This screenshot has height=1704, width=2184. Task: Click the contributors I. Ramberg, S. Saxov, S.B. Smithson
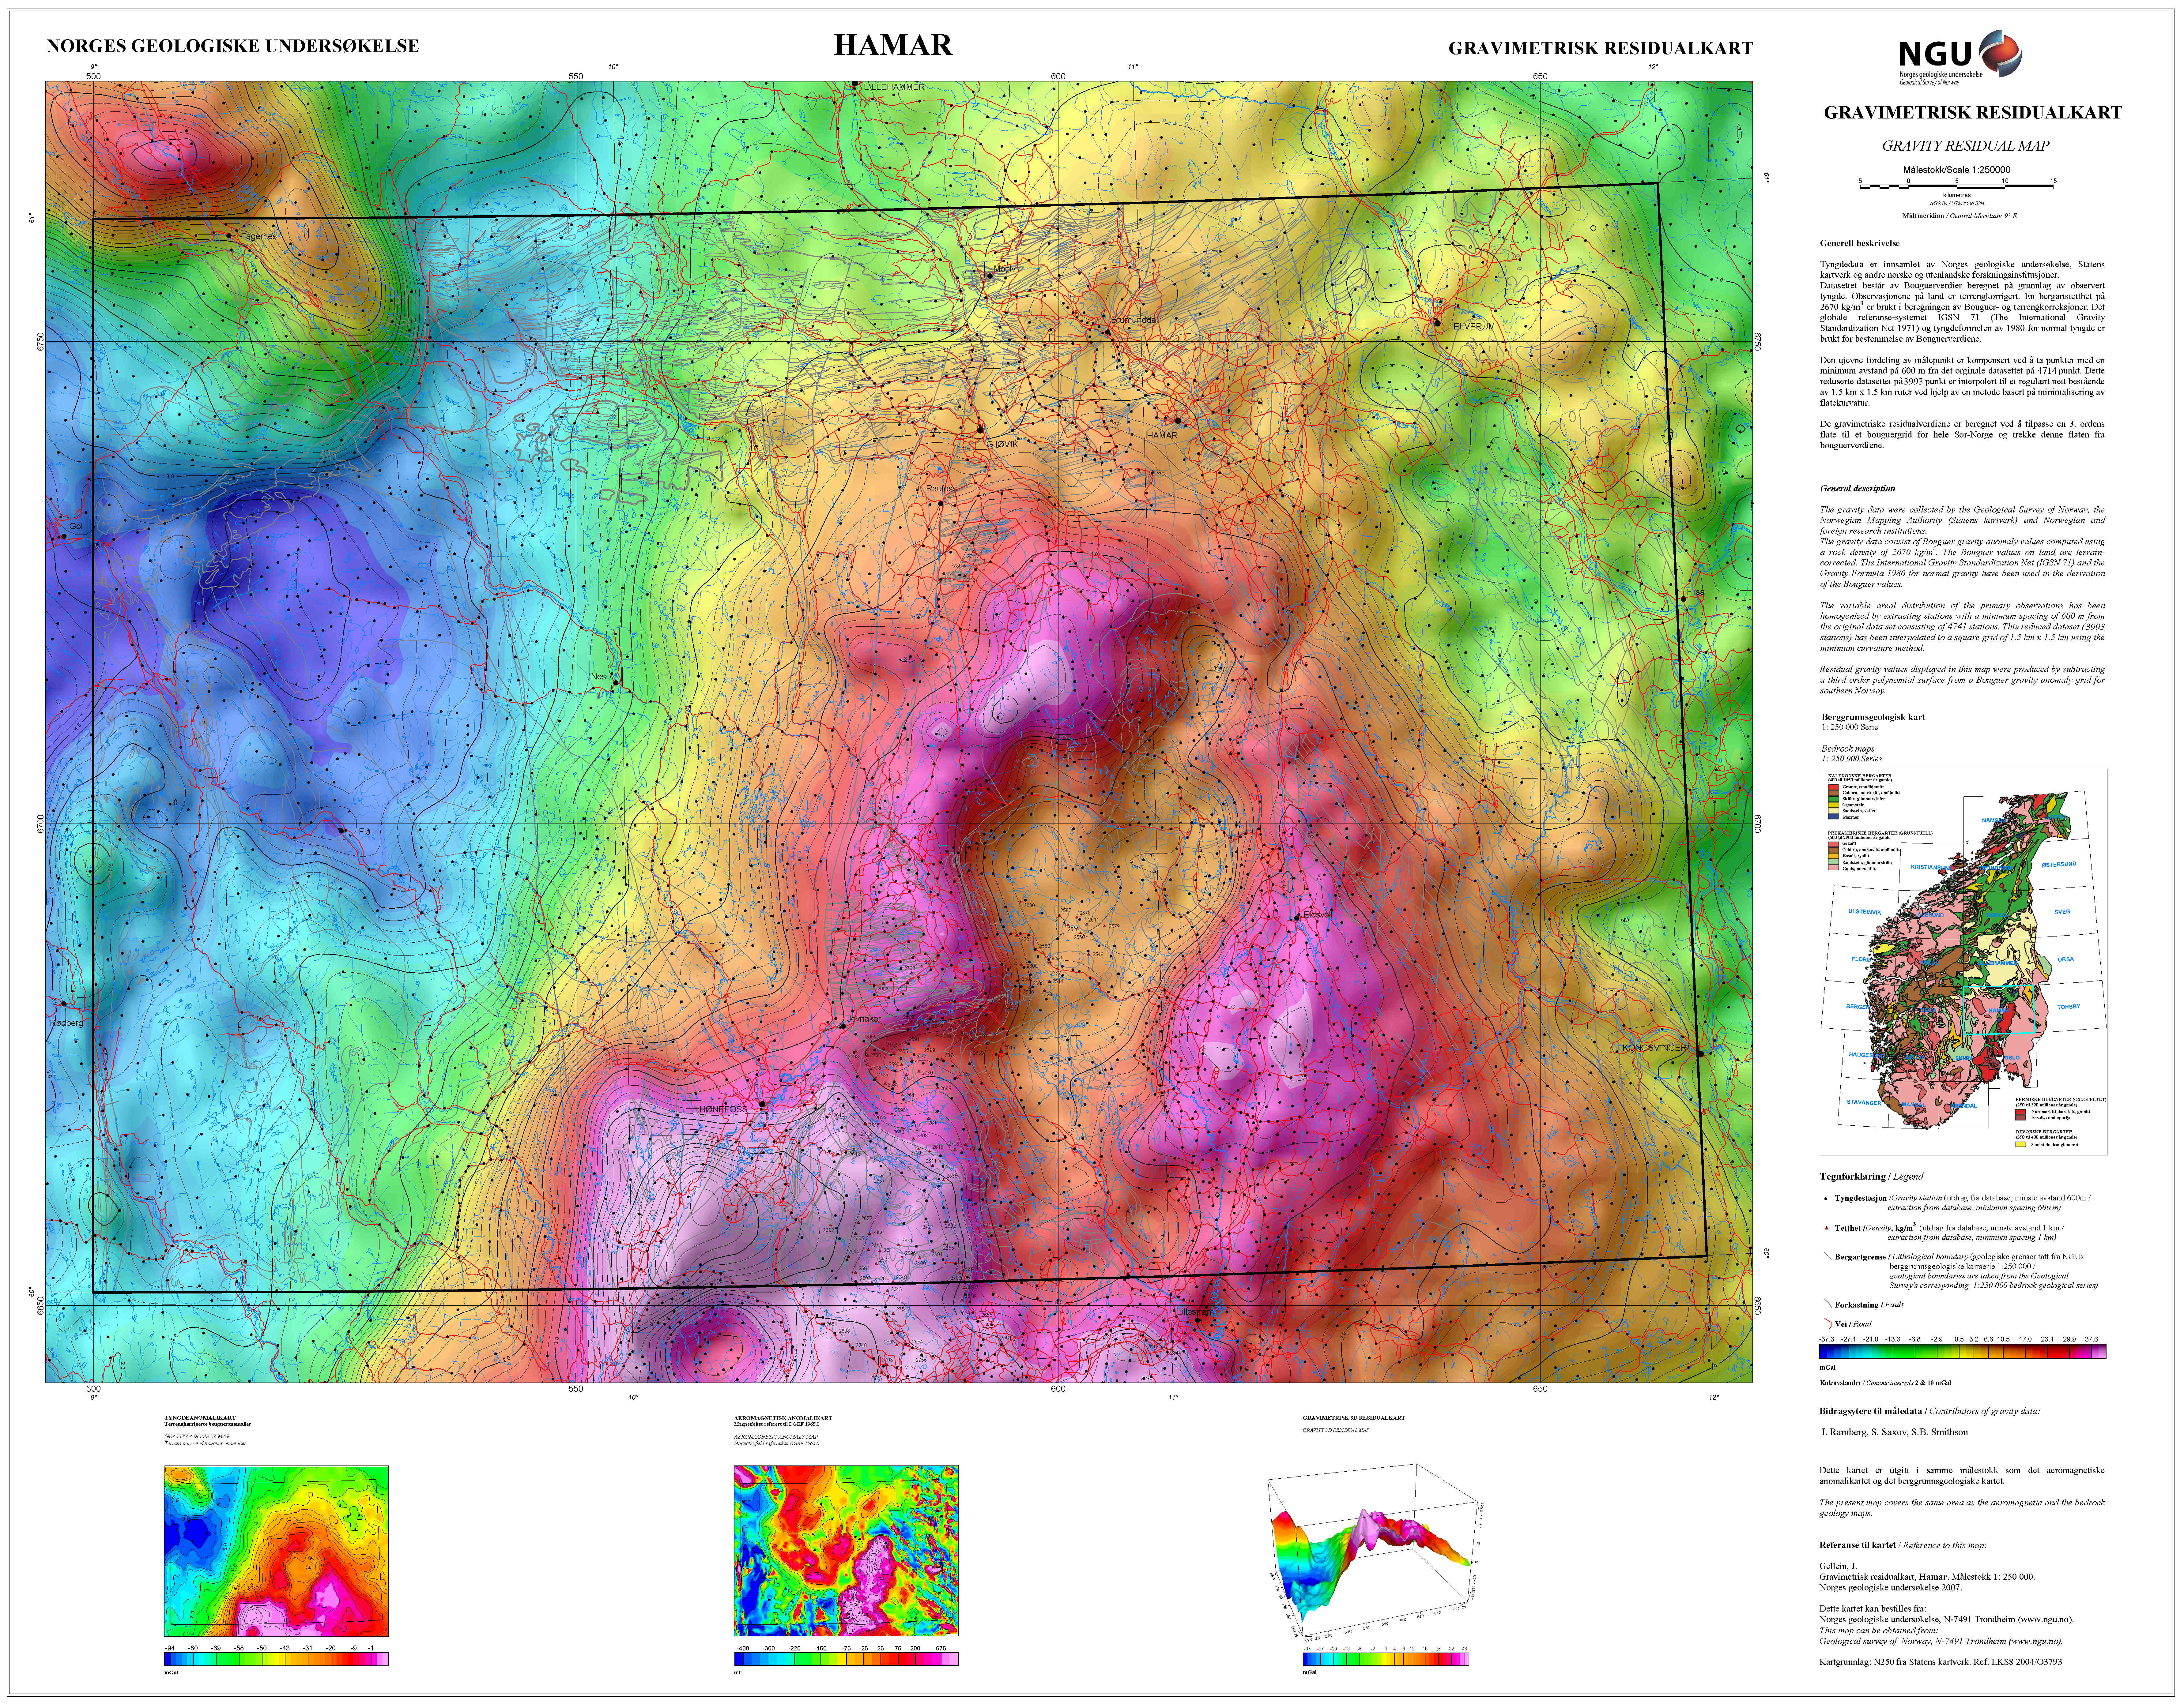point(1894,1432)
